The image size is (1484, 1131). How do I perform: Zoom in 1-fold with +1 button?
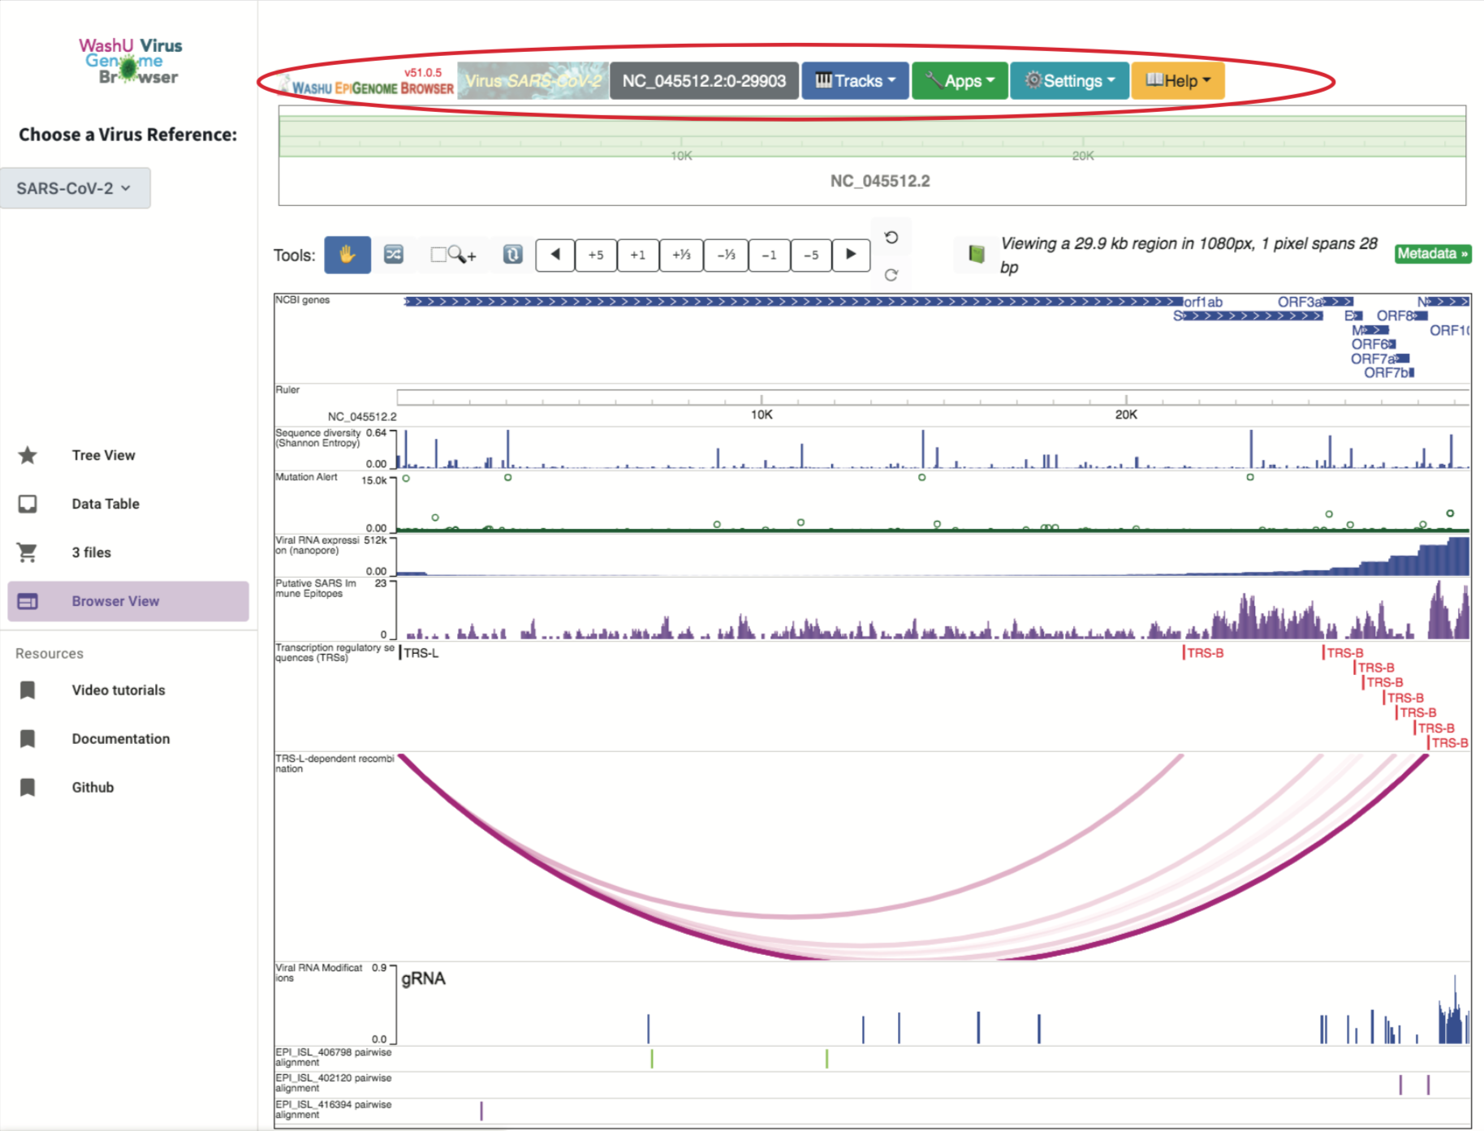(638, 255)
